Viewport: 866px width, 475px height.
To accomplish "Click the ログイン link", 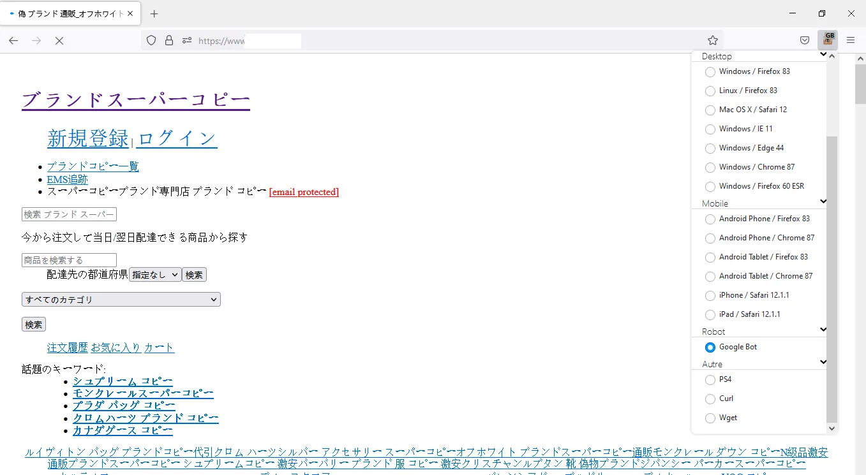I will [177, 138].
